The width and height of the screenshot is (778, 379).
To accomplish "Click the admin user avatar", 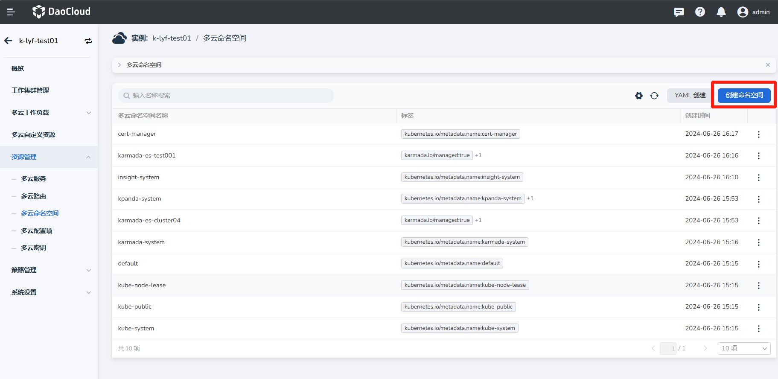I will [x=743, y=12].
